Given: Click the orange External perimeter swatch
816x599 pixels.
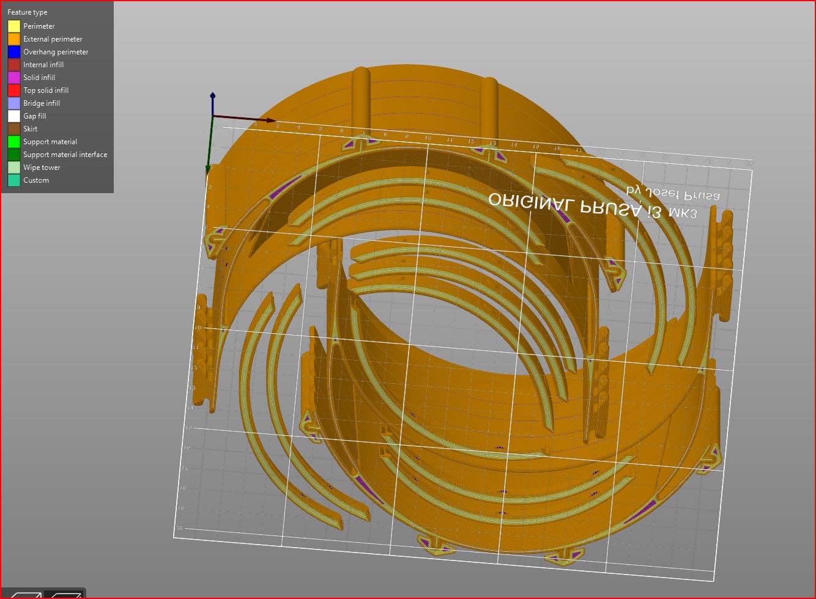Looking at the screenshot, I should (14, 39).
